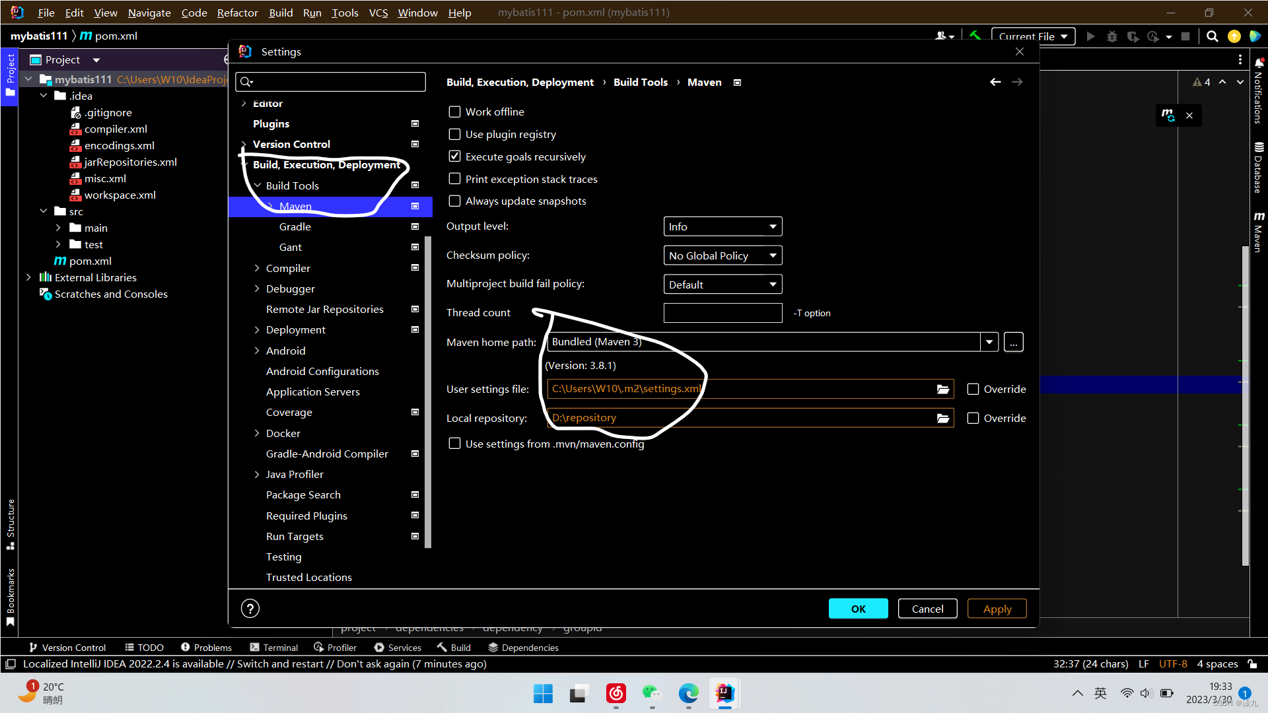This screenshot has height=713, width=1268.
Task: Click the Search Everywhere magnifier icon
Action: coord(1212,36)
